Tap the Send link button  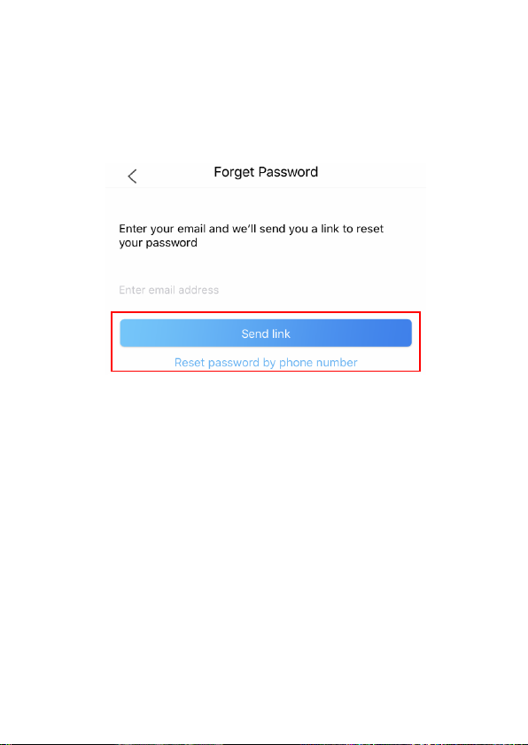(266, 333)
